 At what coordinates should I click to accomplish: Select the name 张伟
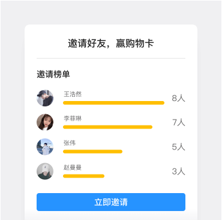[70, 143]
